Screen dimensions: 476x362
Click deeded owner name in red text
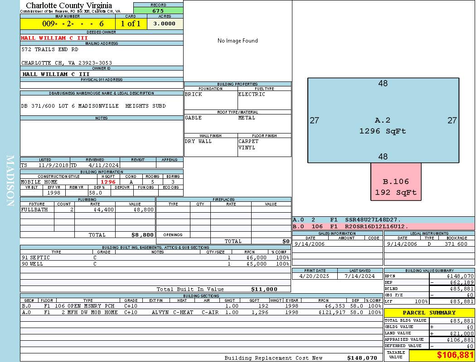click(x=54, y=38)
